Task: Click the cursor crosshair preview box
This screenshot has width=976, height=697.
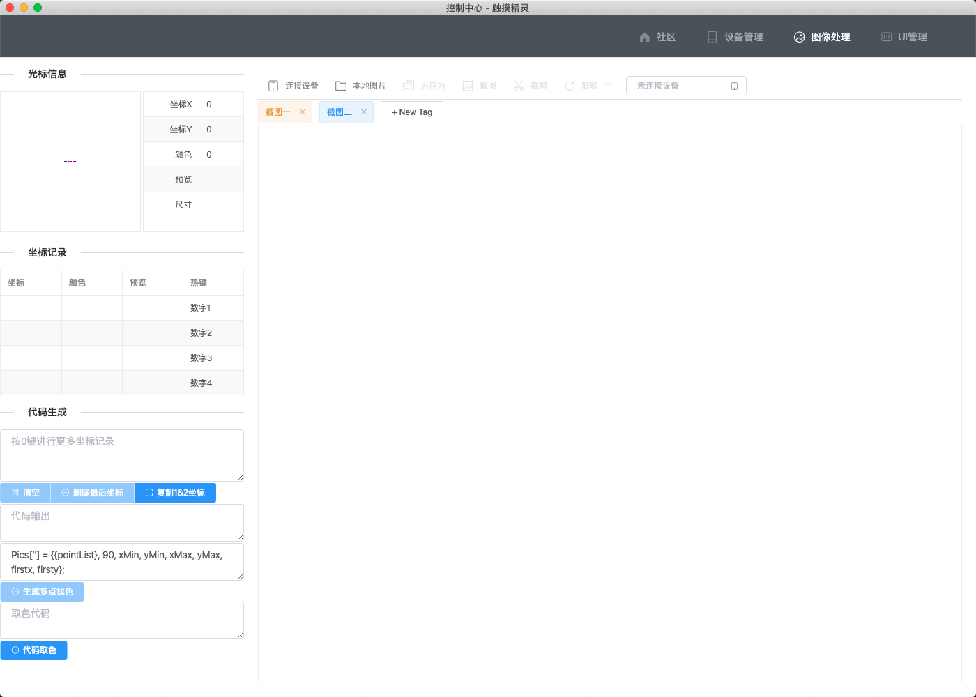Action: (70, 162)
